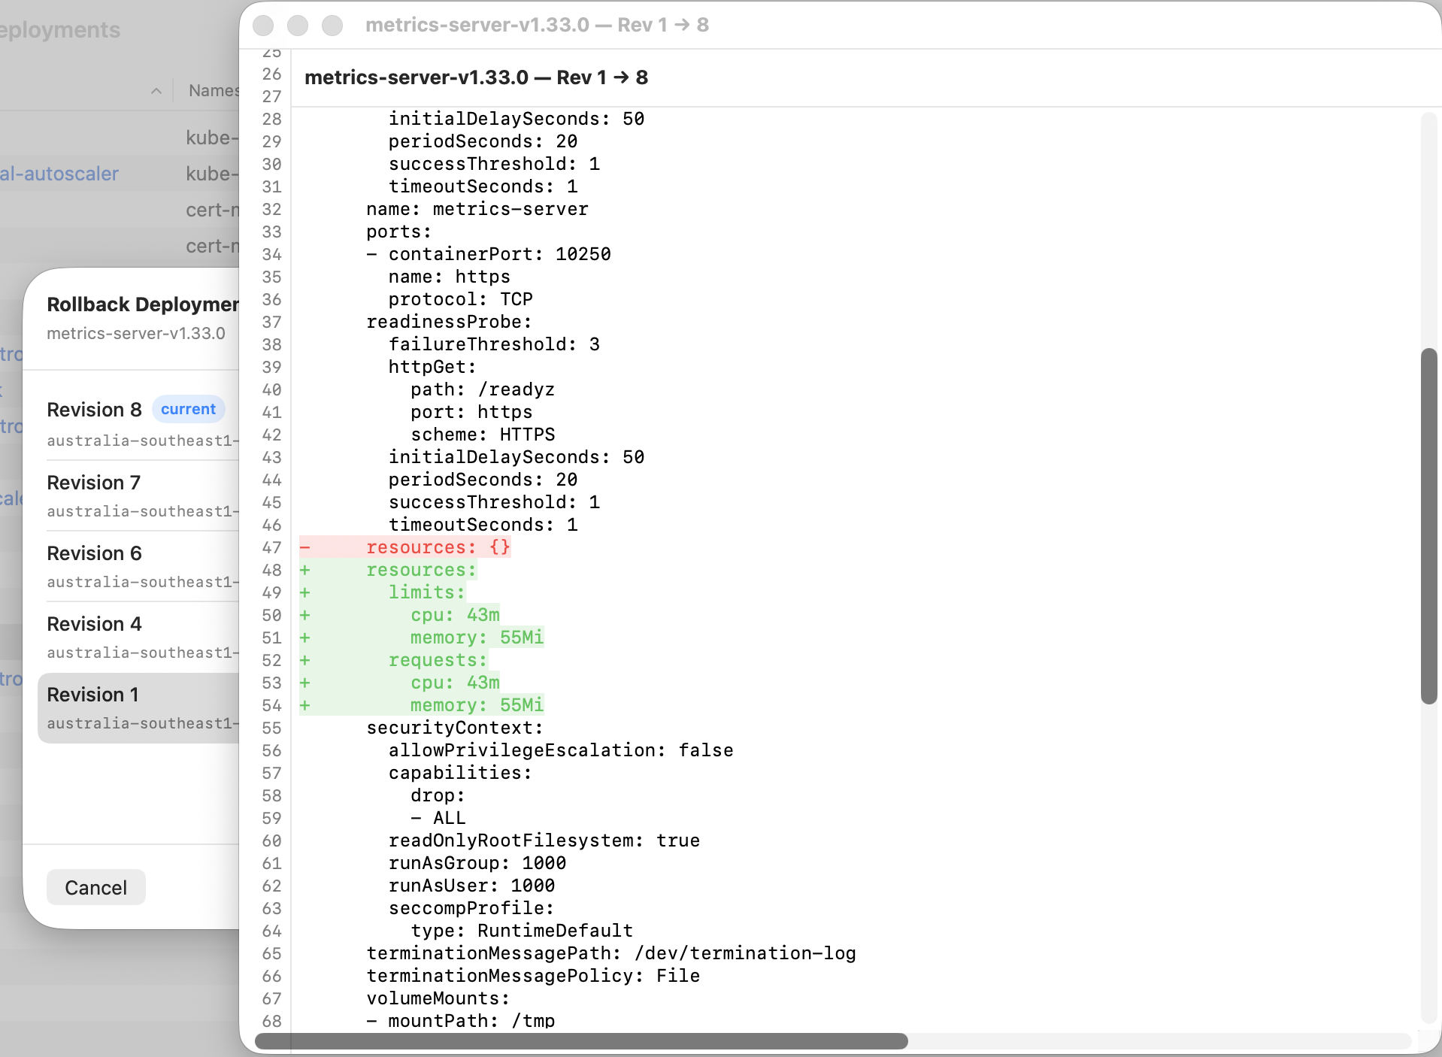
Task: Click the 'volumeMounts:' line
Action: pos(438,998)
